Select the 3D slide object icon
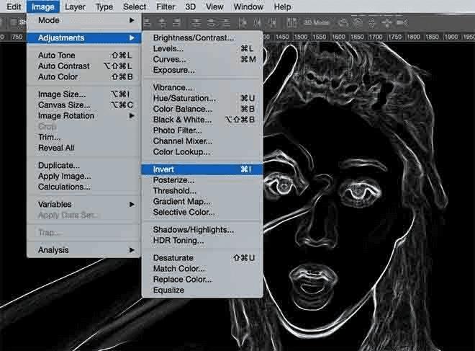Screen dimensions: 475x351 pos(386,22)
